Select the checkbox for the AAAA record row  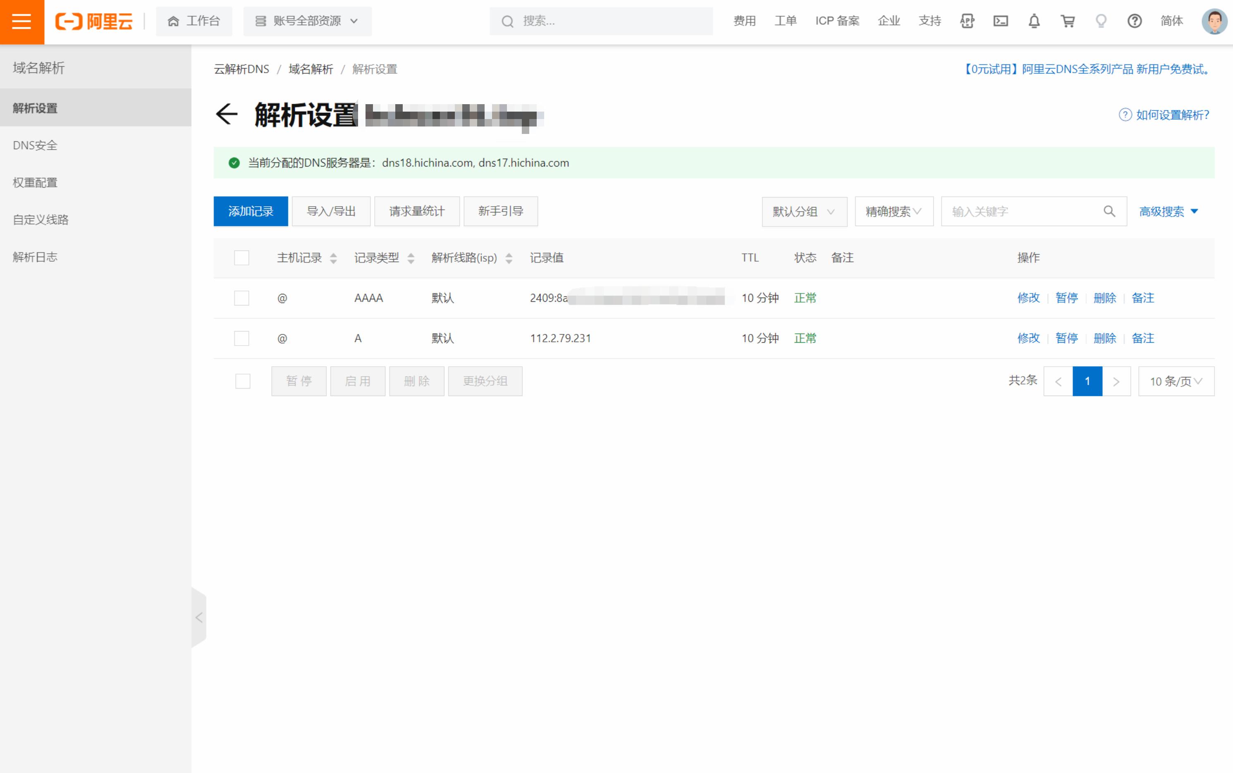coord(241,298)
